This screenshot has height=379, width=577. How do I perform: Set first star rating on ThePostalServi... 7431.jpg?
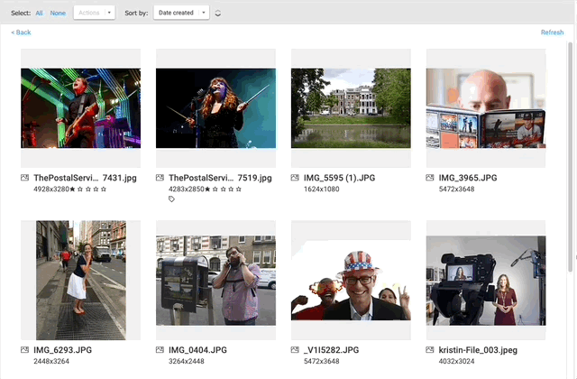pos(72,189)
